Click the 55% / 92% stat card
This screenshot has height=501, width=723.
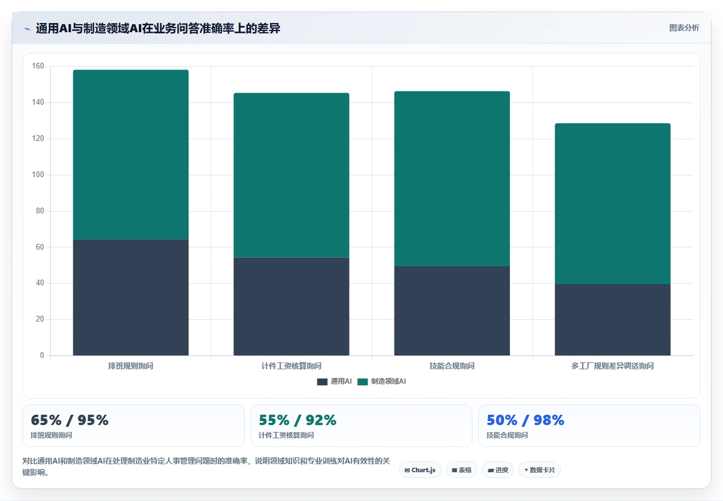(361, 426)
